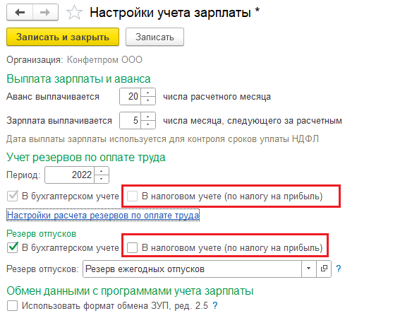Expand the Резерв отпусков dropdown list

(x=309, y=269)
